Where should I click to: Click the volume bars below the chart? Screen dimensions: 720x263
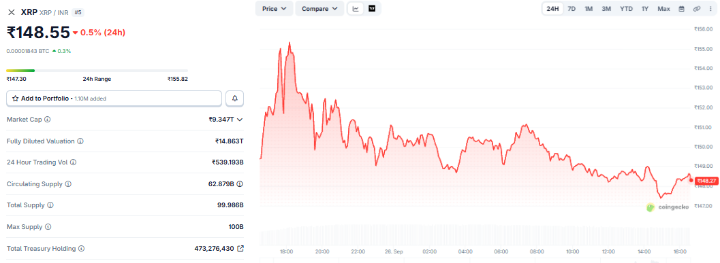(x=475, y=236)
